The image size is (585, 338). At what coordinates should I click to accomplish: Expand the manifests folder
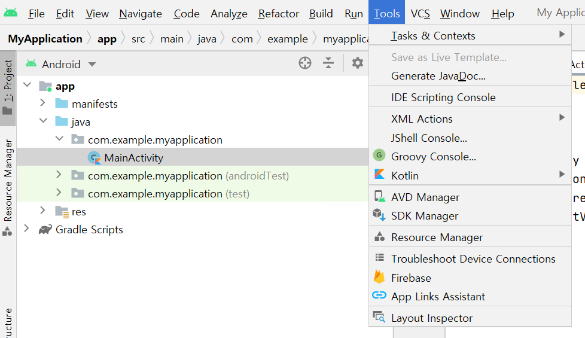pyautogui.click(x=42, y=102)
